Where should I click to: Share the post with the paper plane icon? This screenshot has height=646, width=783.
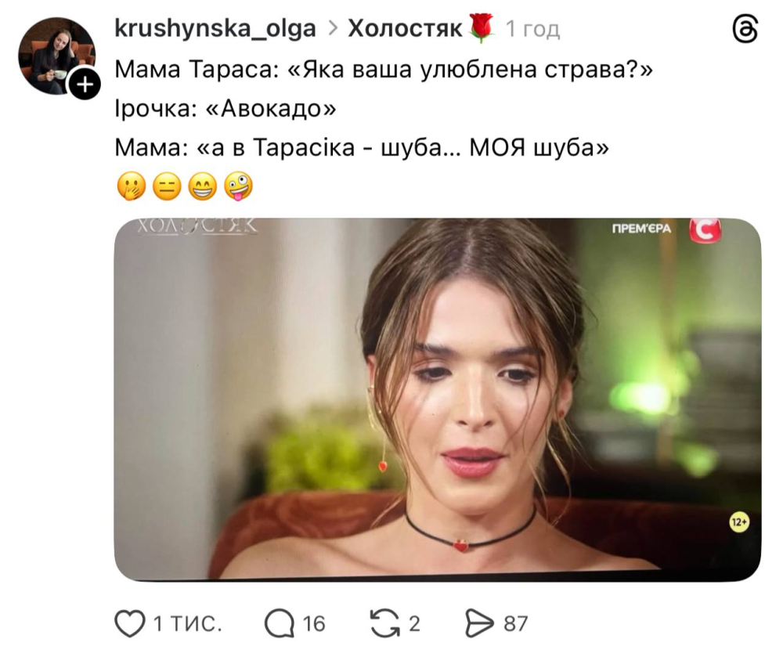[x=479, y=623]
